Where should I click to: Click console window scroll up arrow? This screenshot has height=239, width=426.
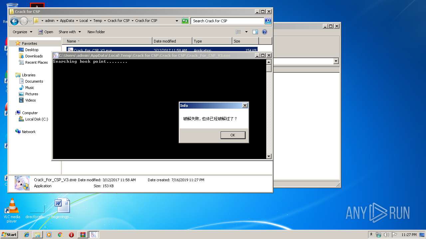[269, 62]
